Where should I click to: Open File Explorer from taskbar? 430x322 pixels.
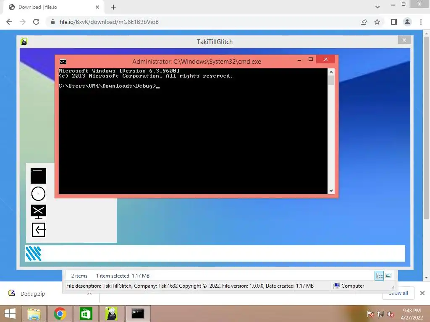click(x=34, y=314)
